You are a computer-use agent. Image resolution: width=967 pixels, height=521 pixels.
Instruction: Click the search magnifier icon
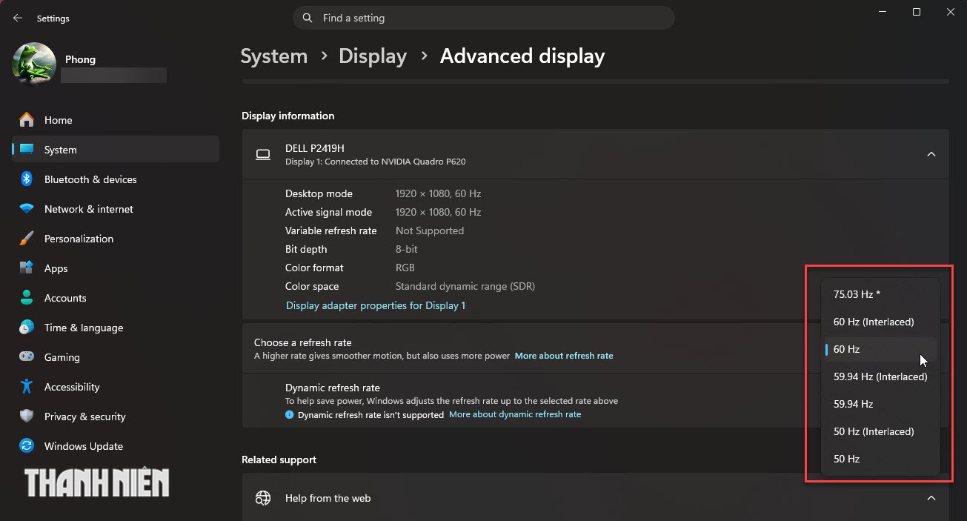[x=308, y=18]
